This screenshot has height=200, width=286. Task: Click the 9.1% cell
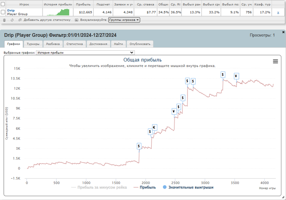(x=235, y=12)
